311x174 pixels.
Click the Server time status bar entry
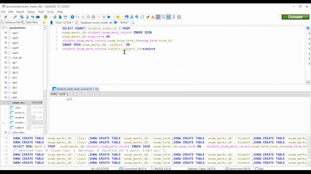point(238,169)
